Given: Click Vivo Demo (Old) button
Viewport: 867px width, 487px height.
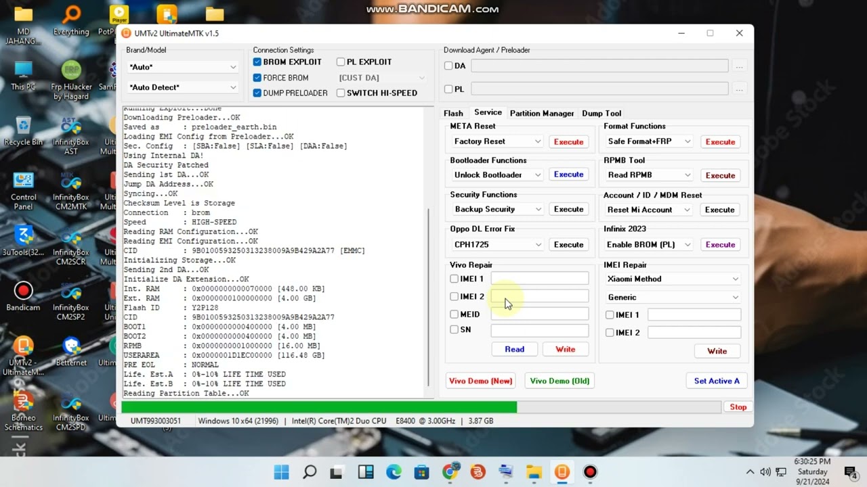Looking at the screenshot, I should pos(559,381).
